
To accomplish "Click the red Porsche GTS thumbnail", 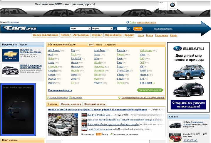I will tap(175, 138).
